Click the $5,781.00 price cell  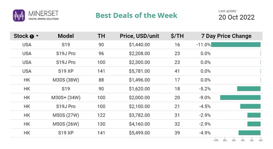point(139,71)
